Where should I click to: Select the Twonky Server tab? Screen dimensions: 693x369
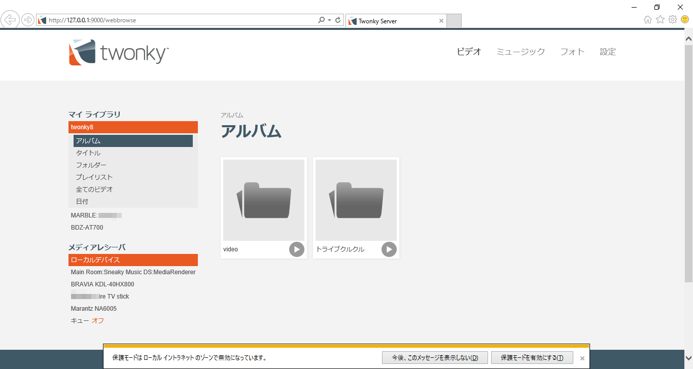point(396,21)
